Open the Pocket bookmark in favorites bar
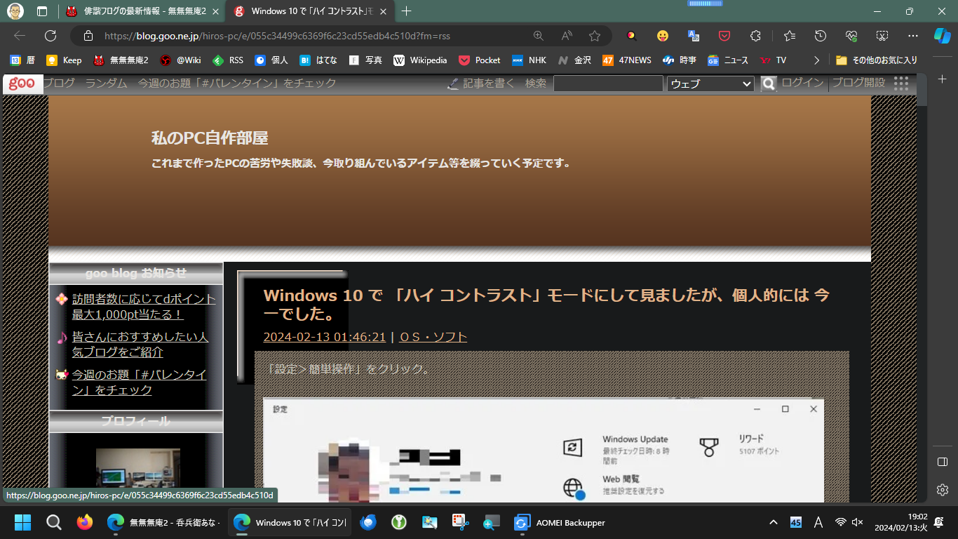Viewport: 958px width, 539px height. coord(480,60)
